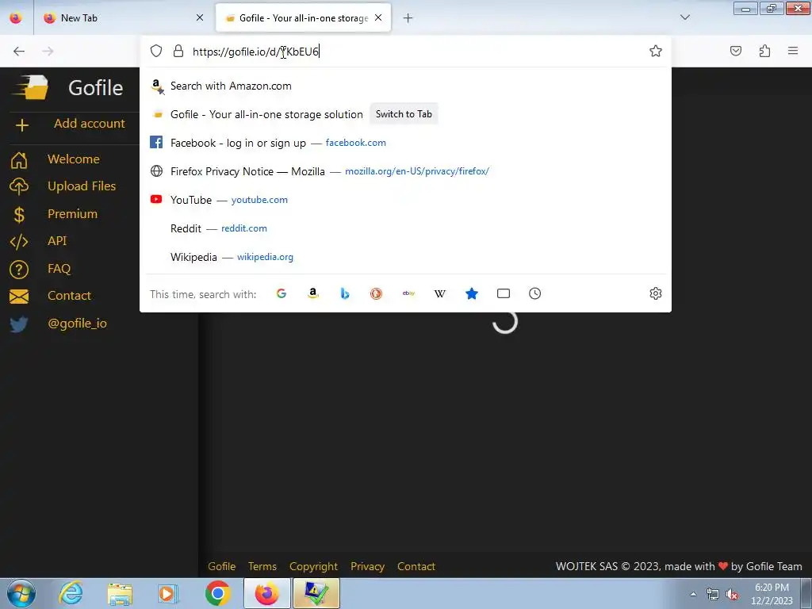Open the taskbar clock showing 6:20 PM
Screen dimensions: 812x609
point(772,594)
